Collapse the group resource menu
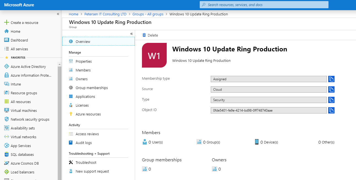 (x=132, y=34)
